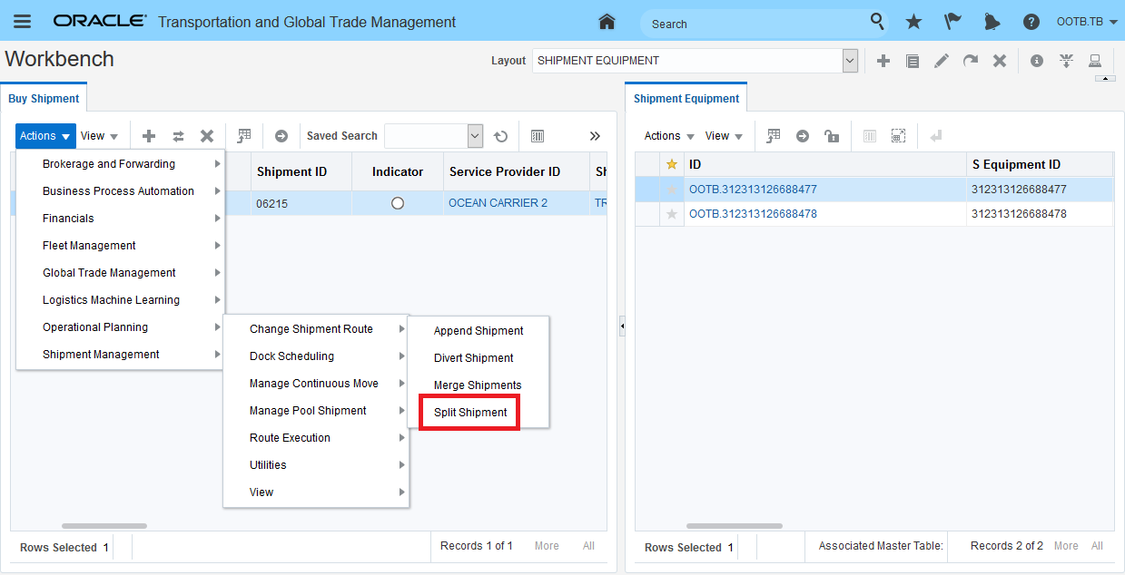Expand Financials submenu
Screen dimensions: 1125x575
[120, 219]
